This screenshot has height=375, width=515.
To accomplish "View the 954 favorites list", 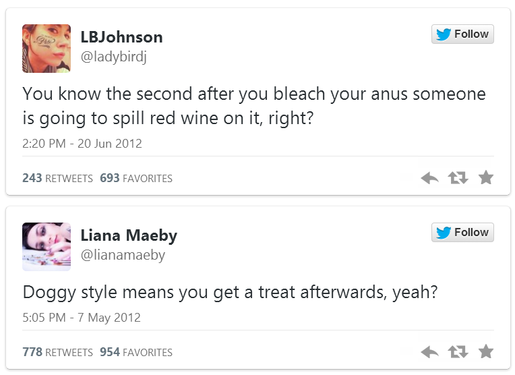I will [136, 353].
